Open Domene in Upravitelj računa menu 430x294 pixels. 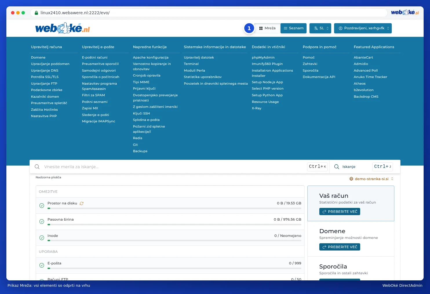38,57
